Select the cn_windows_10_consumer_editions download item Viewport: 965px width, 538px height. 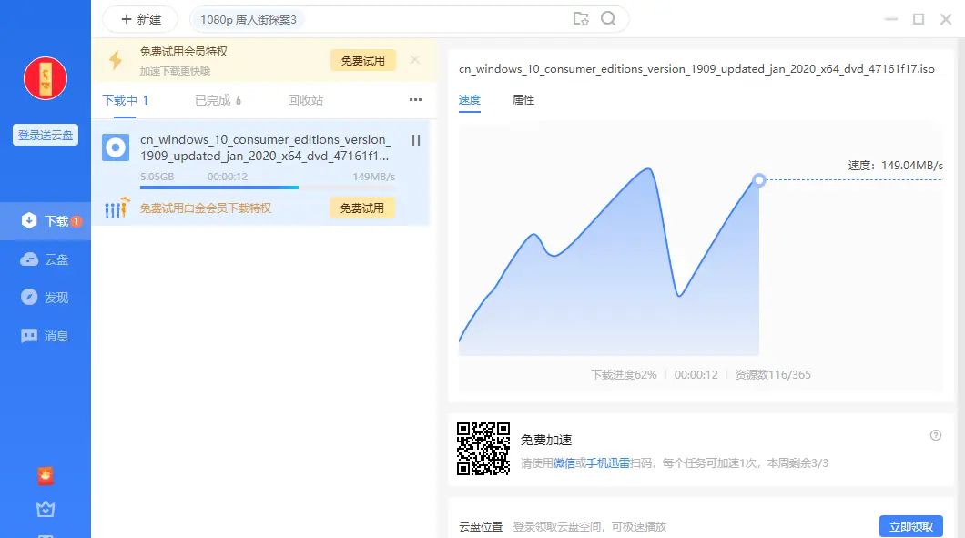pyautogui.click(x=260, y=172)
